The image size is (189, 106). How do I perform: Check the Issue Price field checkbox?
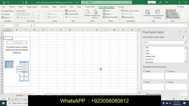(x=144, y=59)
